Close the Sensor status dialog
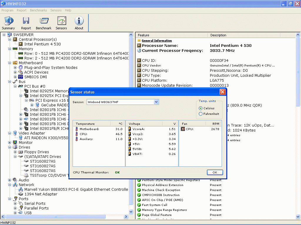The image size is (301, 225). click(x=223, y=92)
